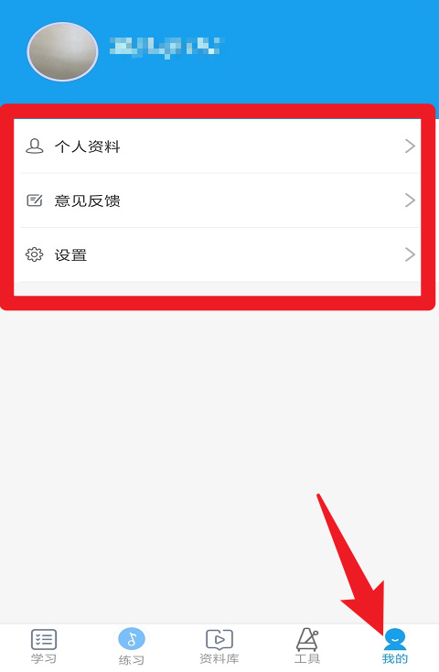Open the 意见反馈 row label
This screenshot has height=672, width=439.
[88, 201]
